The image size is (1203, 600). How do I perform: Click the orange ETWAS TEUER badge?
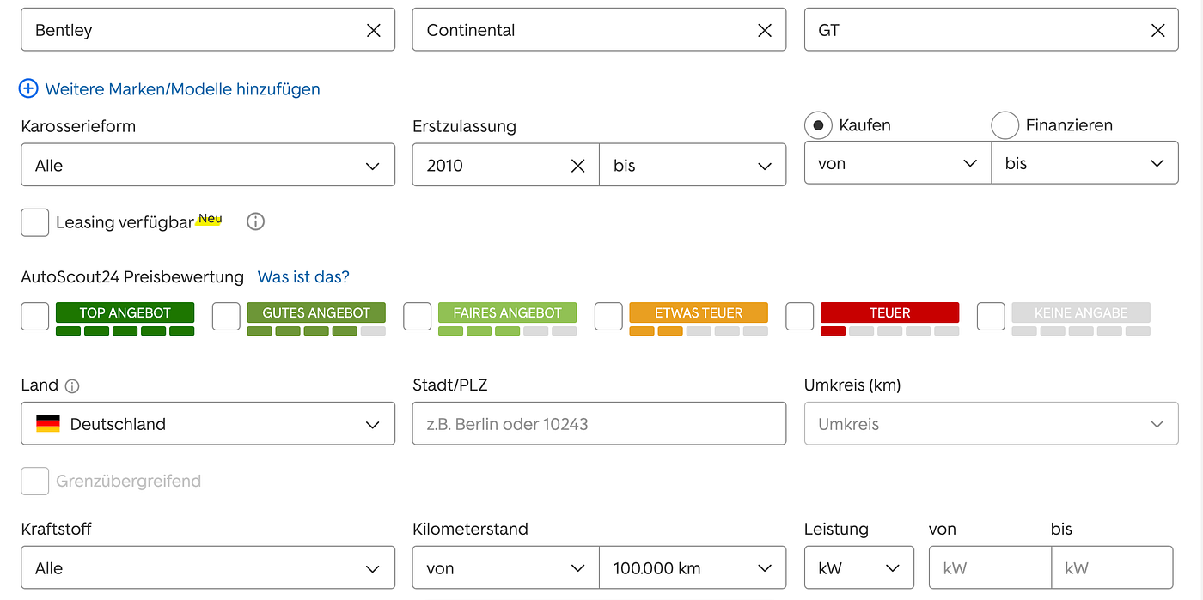[x=699, y=312]
